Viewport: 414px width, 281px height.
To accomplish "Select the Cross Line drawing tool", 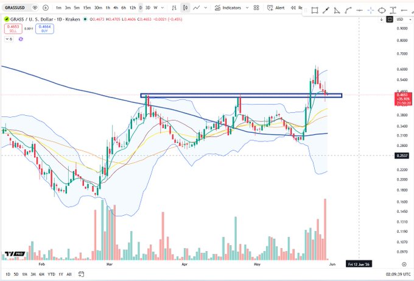I will click(371, 10).
